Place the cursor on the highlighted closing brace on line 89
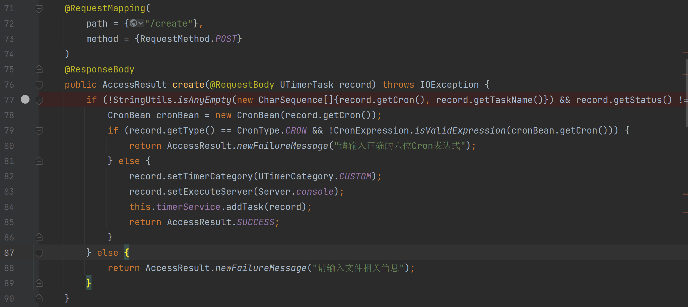The height and width of the screenshot is (307, 688). pyautogui.click(x=89, y=283)
